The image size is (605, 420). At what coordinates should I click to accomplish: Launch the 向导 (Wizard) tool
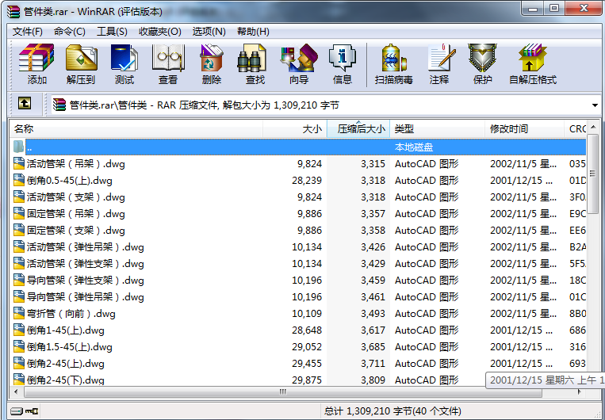tap(299, 64)
